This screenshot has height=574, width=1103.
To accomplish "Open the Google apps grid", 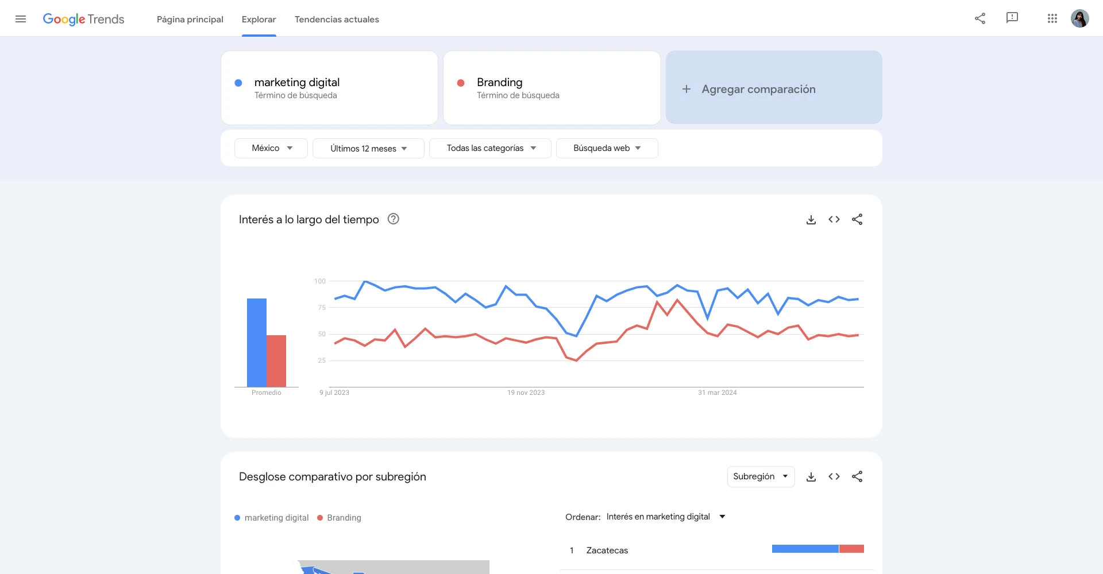I will [x=1052, y=18].
